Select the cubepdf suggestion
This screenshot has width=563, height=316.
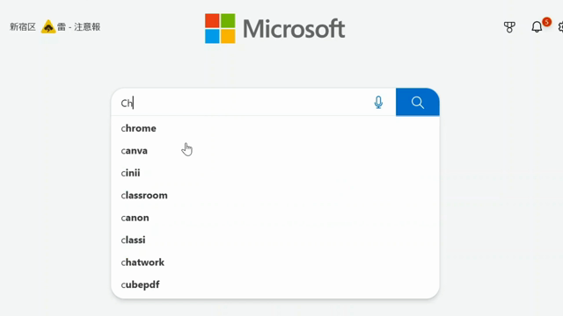coord(275,284)
